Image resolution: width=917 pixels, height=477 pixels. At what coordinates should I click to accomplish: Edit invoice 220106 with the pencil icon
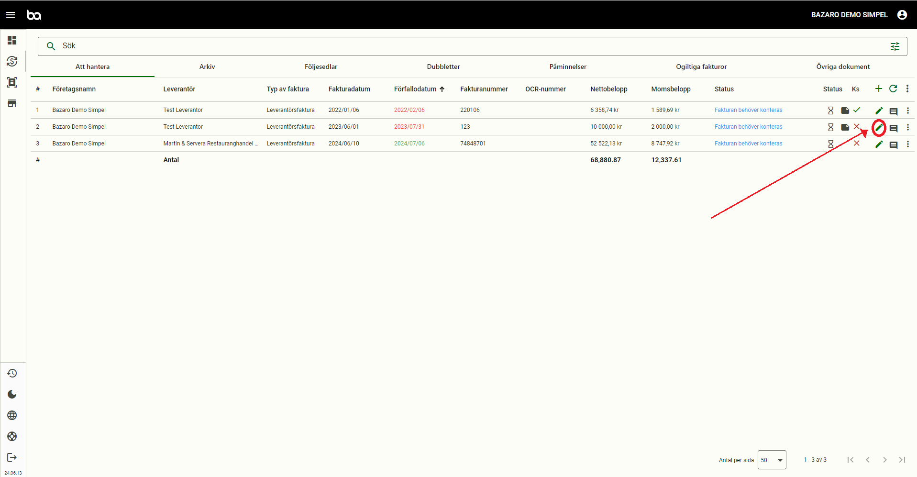coord(879,111)
